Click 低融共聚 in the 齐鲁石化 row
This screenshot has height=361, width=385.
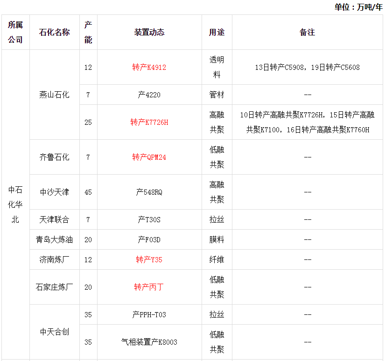[217, 157]
